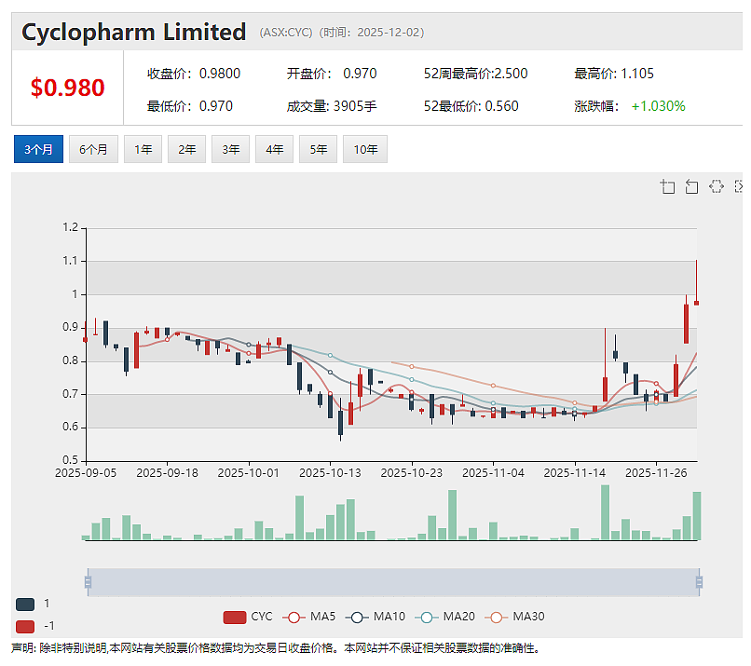This screenshot has height=666, width=751.
Task: Select the 3年 chart period
Action: [230, 149]
